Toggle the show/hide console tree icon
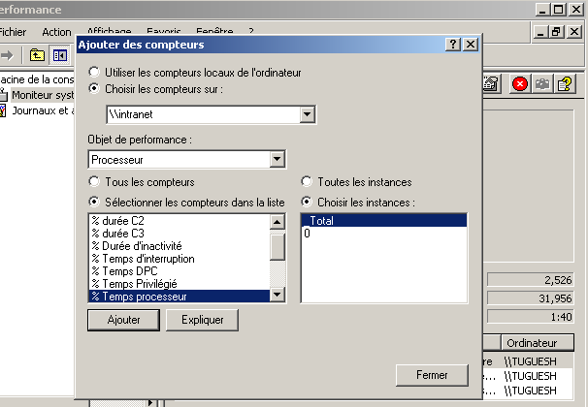Viewport: 588px width, 407px height. 59,55
